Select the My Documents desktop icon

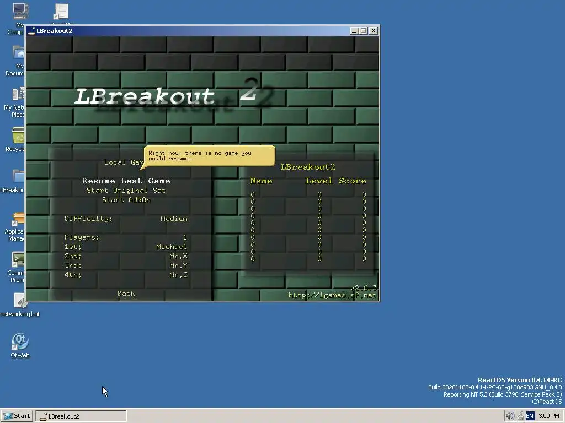click(x=15, y=61)
